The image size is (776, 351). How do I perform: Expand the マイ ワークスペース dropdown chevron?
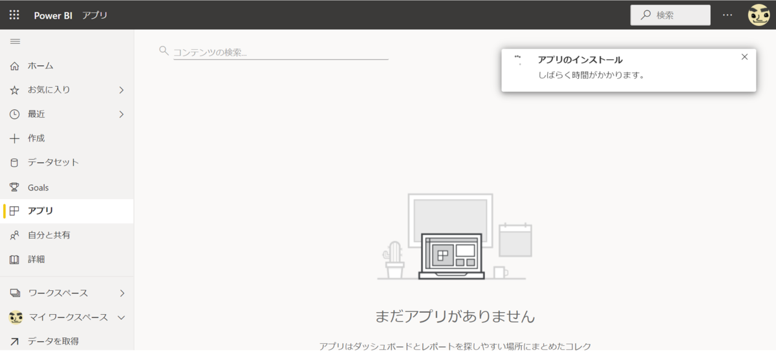pos(121,317)
